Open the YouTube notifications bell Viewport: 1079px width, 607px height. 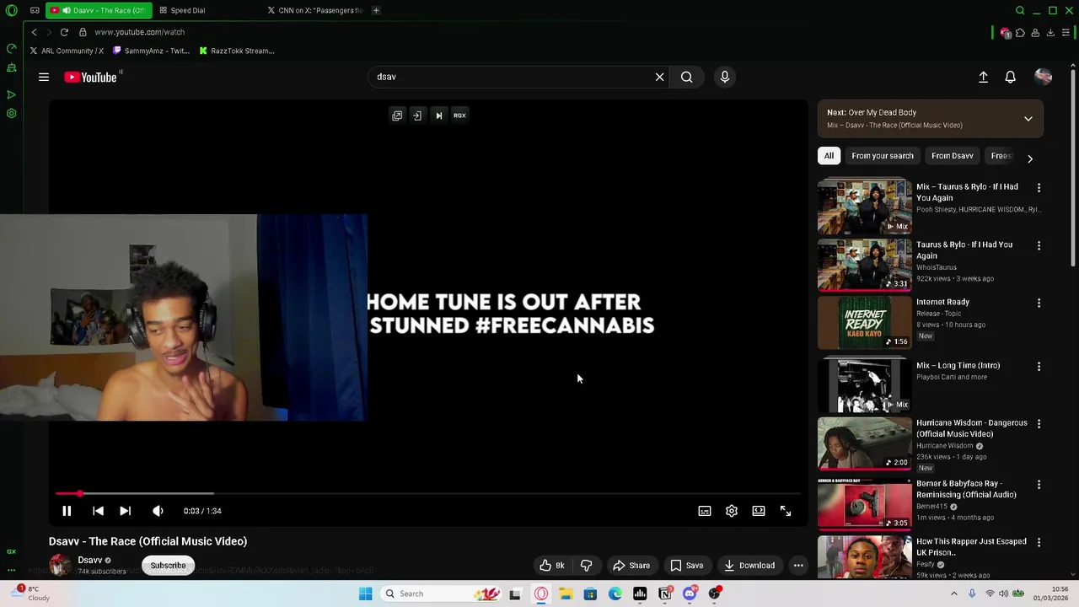(1010, 77)
